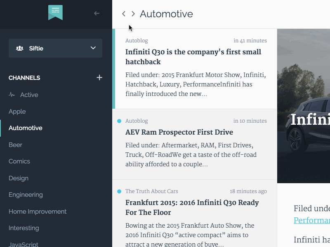Switch to the Engineering channel
The height and width of the screenshot is (247, 330).
pos(26,194)
